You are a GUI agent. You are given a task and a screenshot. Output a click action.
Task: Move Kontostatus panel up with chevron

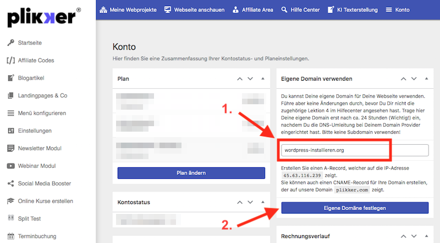pos(240,202)
